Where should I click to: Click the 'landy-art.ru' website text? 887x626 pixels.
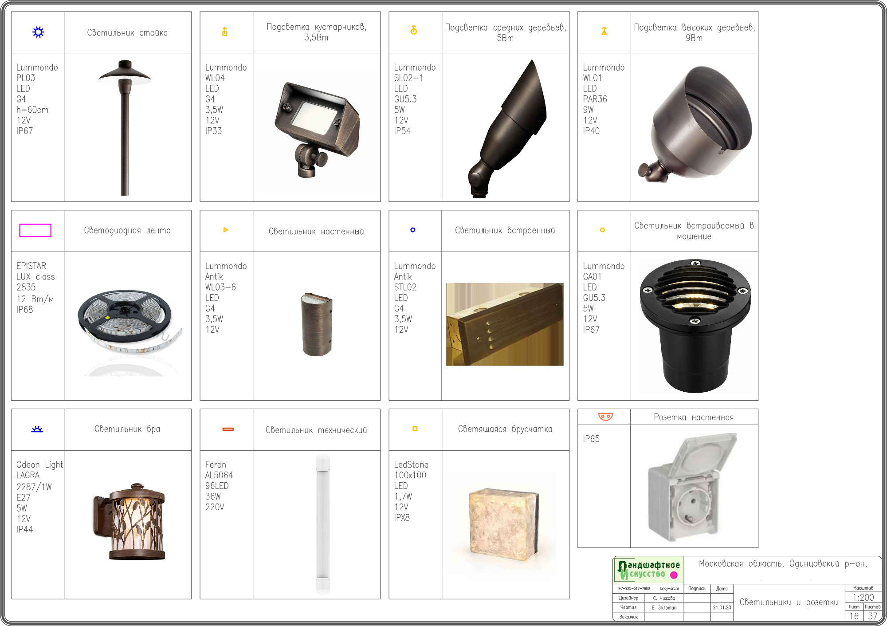pyautogui.click(x=669, y=588)
